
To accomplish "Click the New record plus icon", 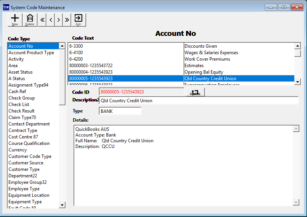I will (x=15, y=19).
